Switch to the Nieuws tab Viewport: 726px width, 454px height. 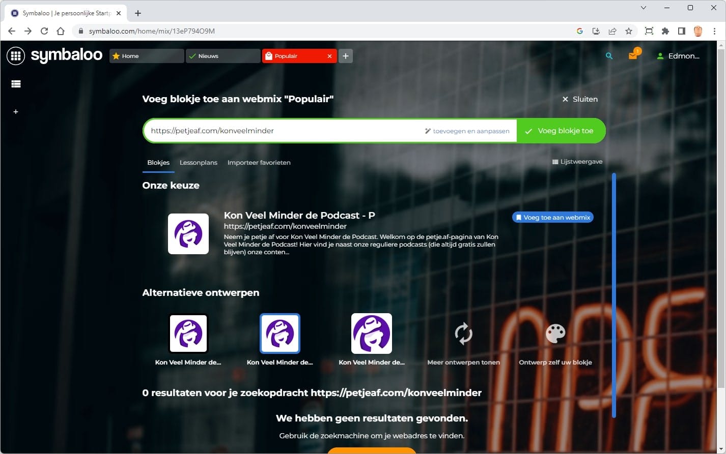[222, 56]
